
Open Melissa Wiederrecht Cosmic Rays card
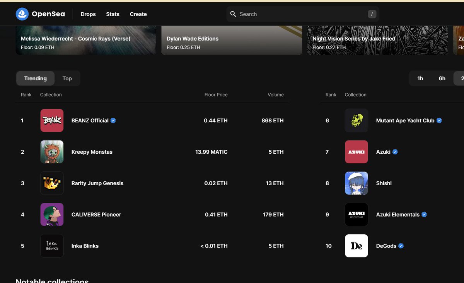[x=86, y=40]
